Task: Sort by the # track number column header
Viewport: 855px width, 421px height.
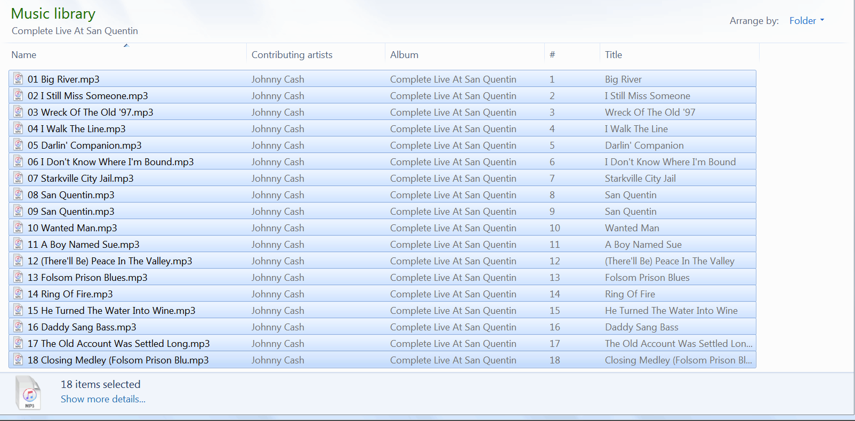Action: (552, 55)
